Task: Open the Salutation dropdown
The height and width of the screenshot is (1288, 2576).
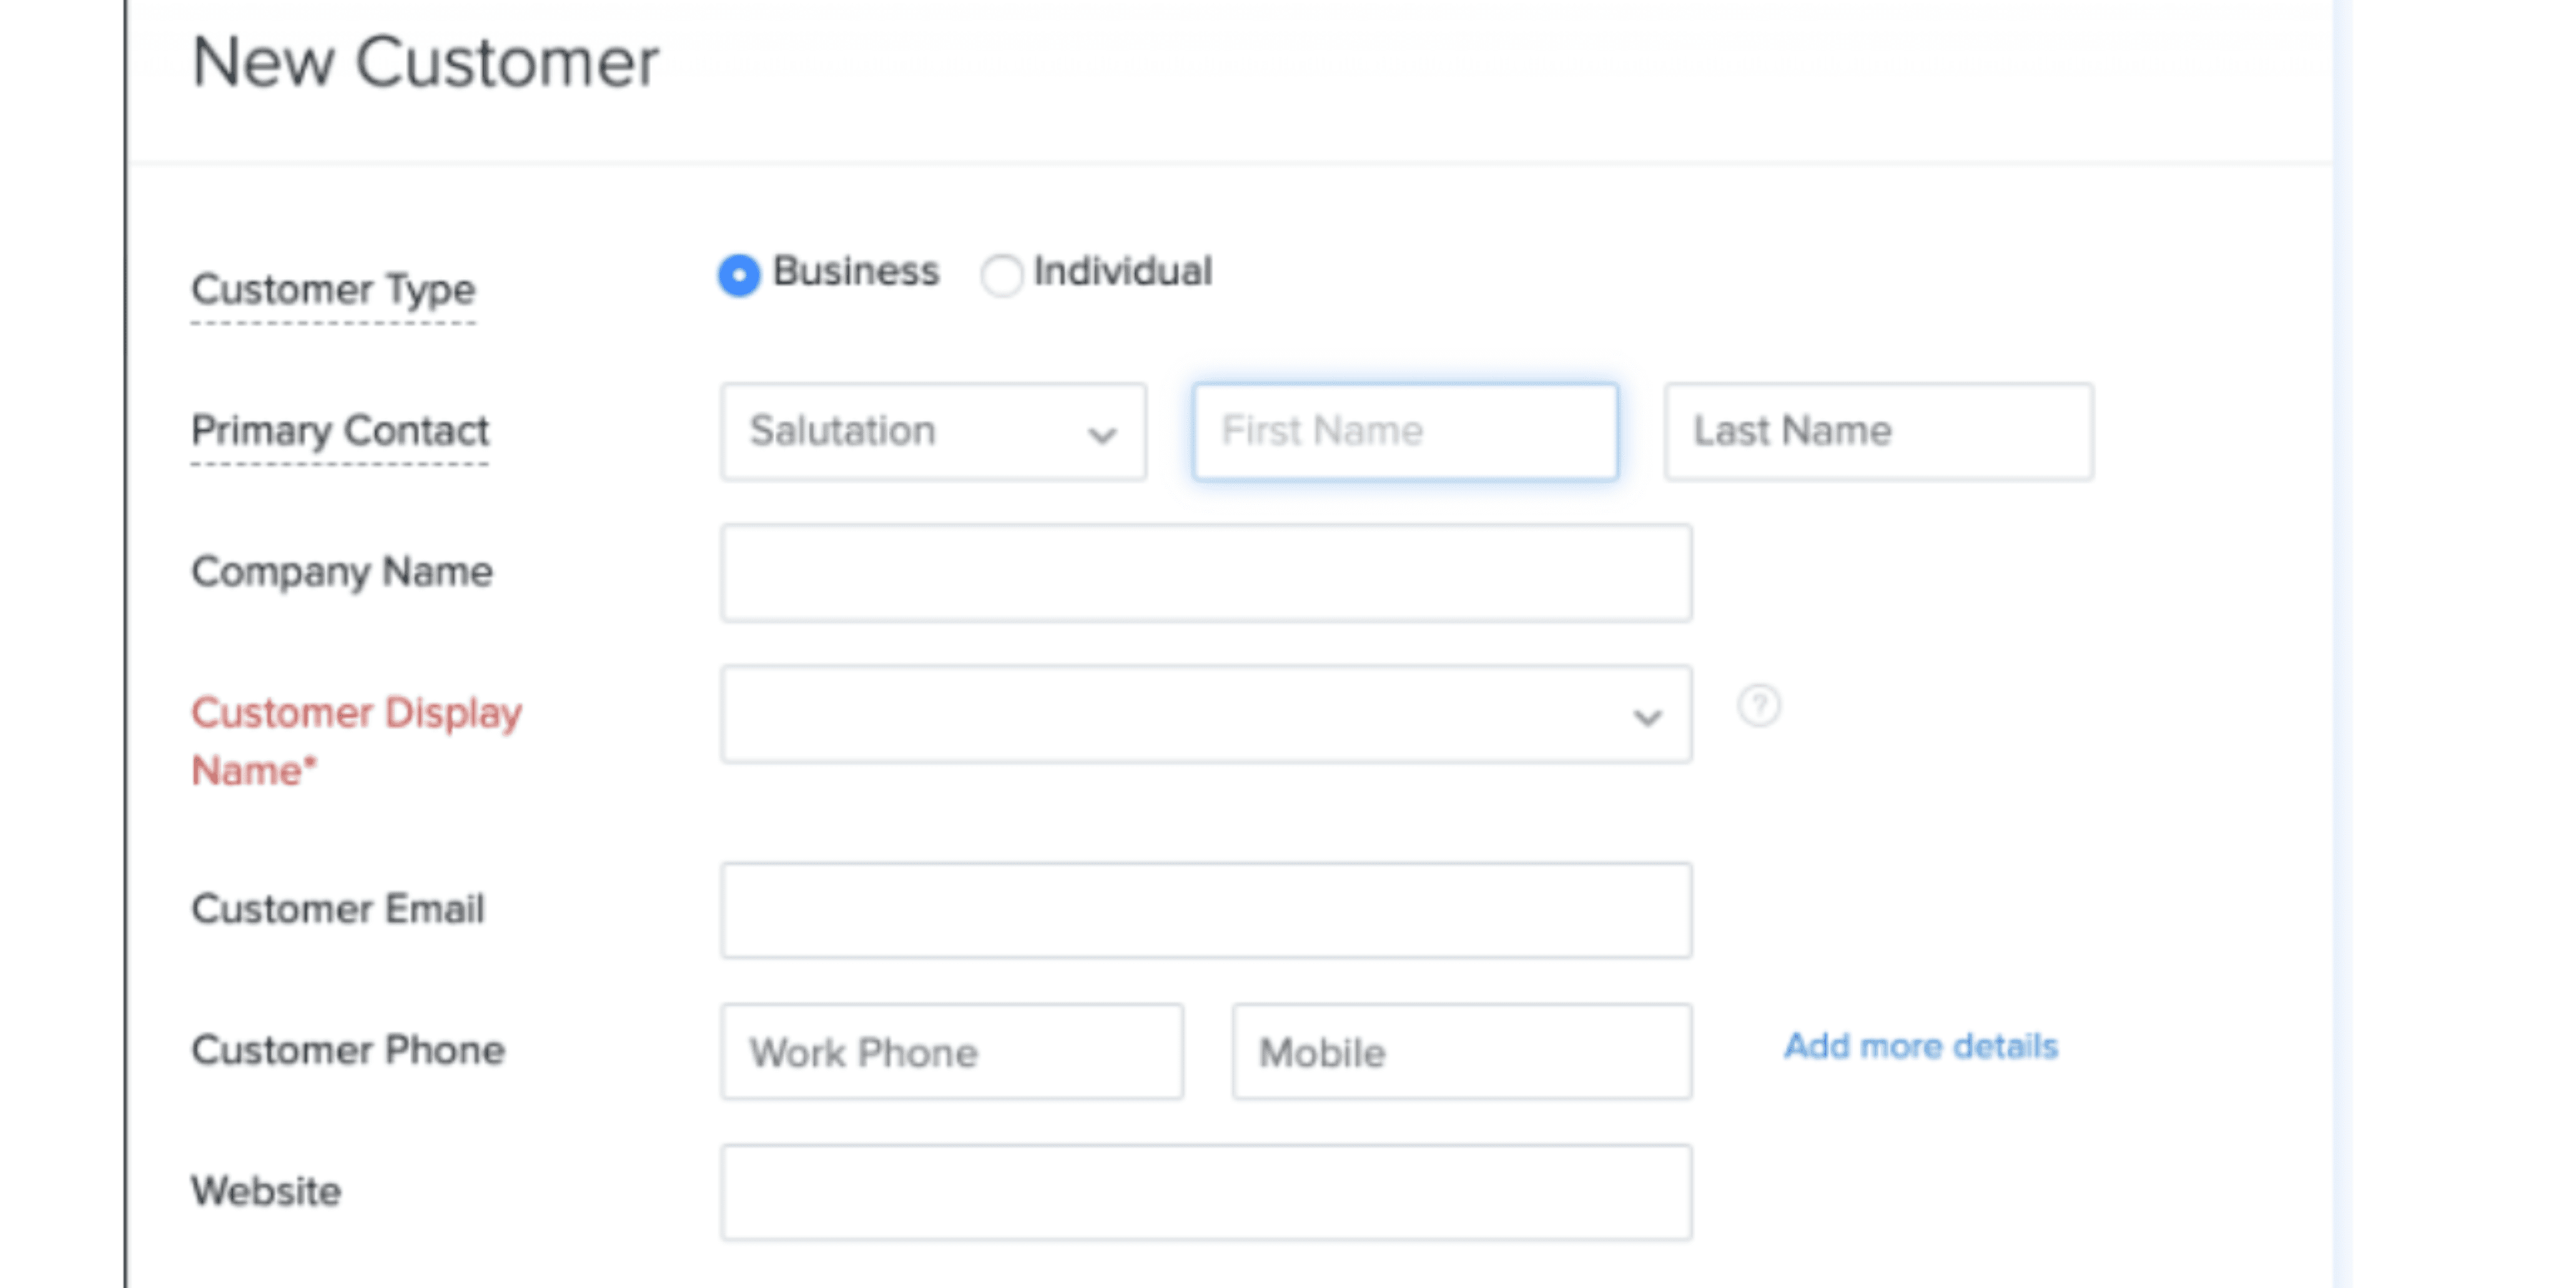Action: pyautogui.click(x=932, y=432)
